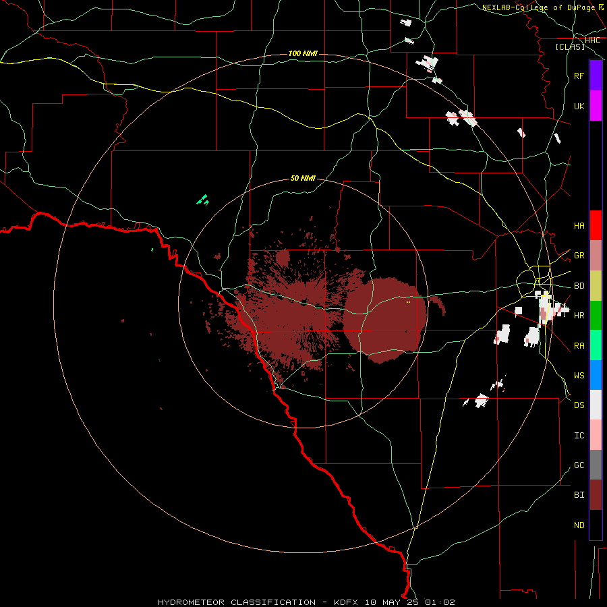
Task: Click the 'HYDROMETEOR CLASSIFICATION' title text
Action: click(x=237, y=602)
